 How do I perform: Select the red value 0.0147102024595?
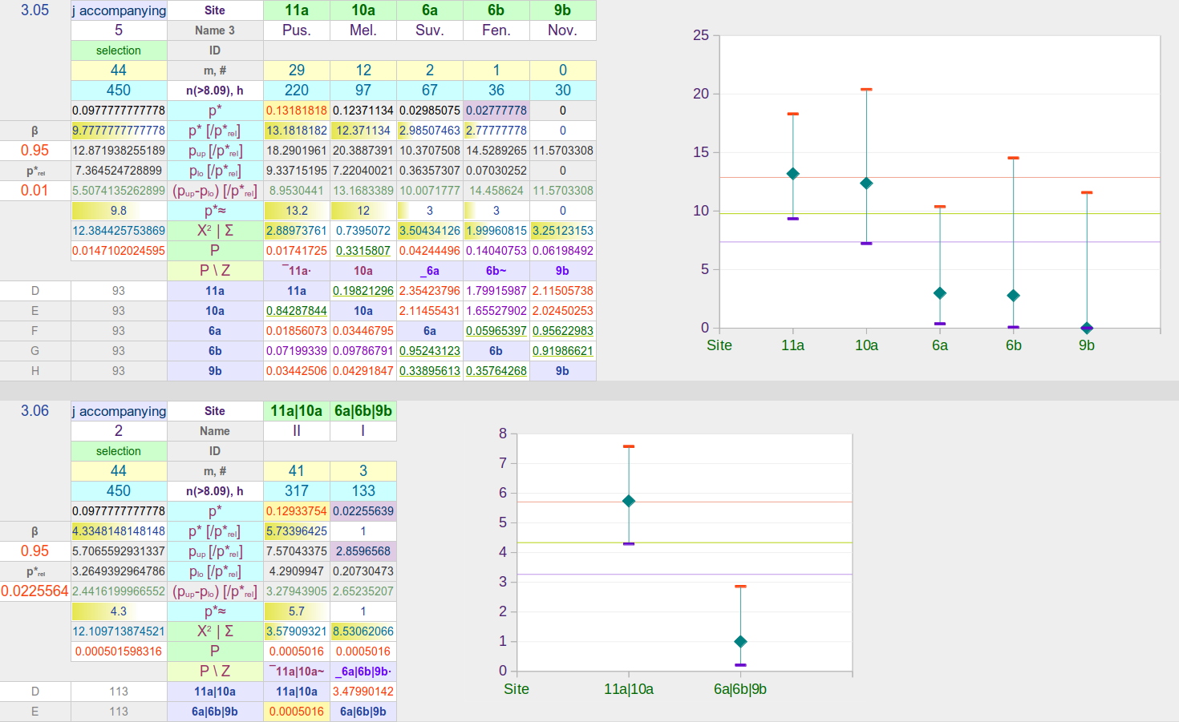(x=119, y=251)
